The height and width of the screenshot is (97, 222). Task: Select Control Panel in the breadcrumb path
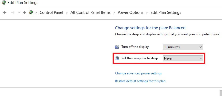coord(51,12)
